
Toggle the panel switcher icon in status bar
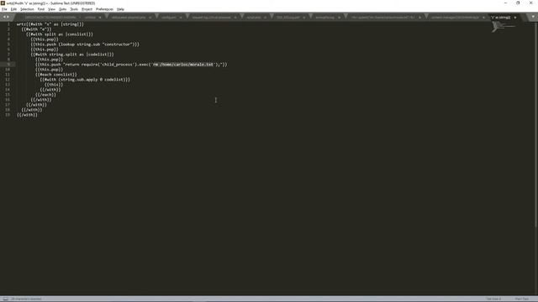point(5,299)
